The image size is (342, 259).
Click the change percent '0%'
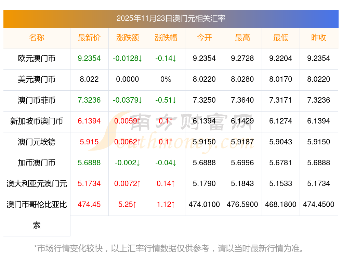[166, 79]
